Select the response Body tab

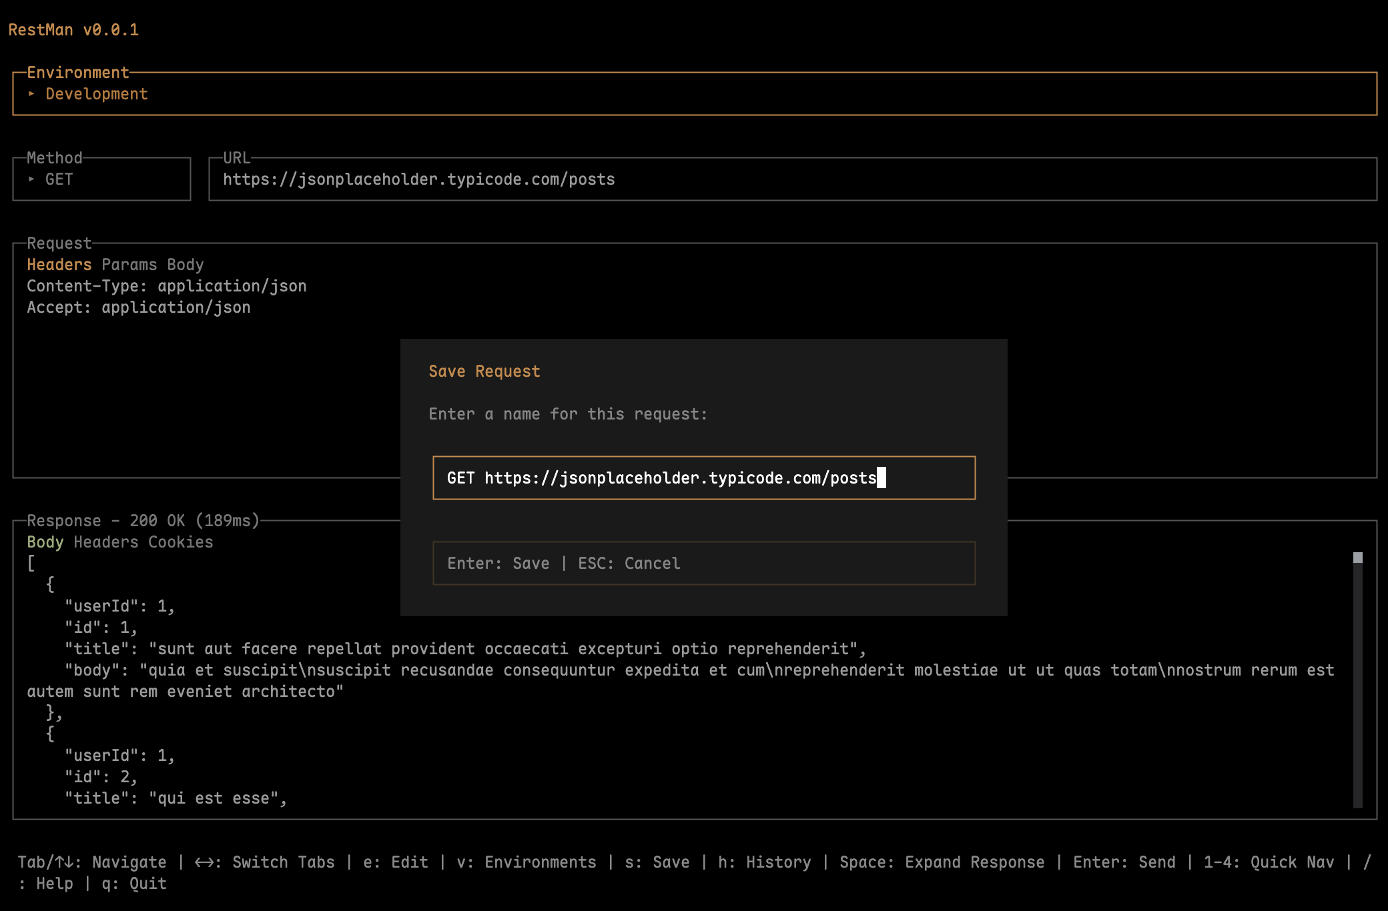point(45,542)
